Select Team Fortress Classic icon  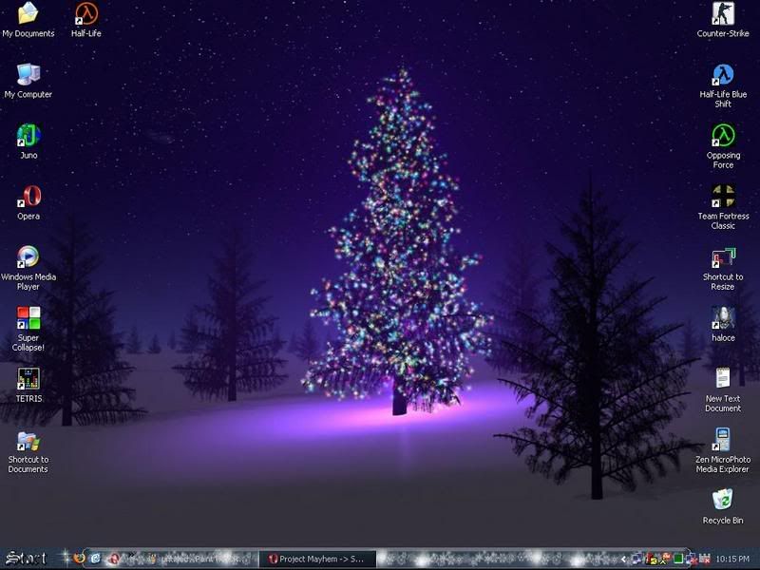[723, 197]
